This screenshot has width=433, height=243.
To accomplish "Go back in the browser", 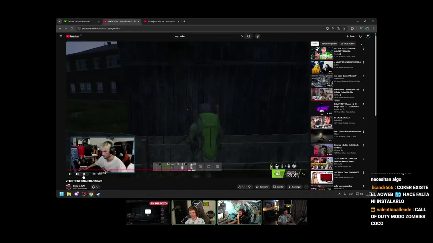I will tap(60, 28).
